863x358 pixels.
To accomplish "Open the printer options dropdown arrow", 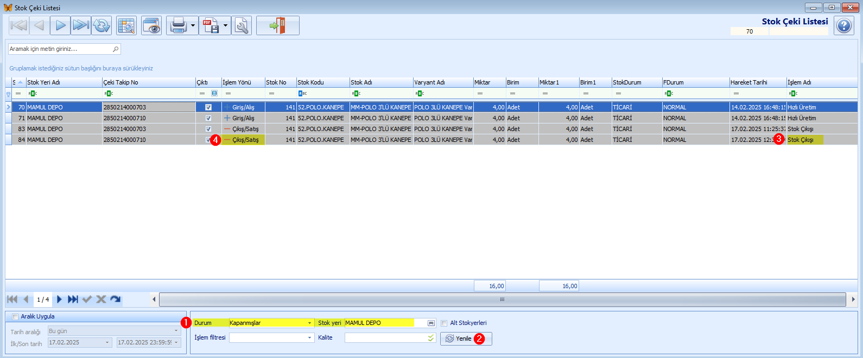I will [193, 25].
